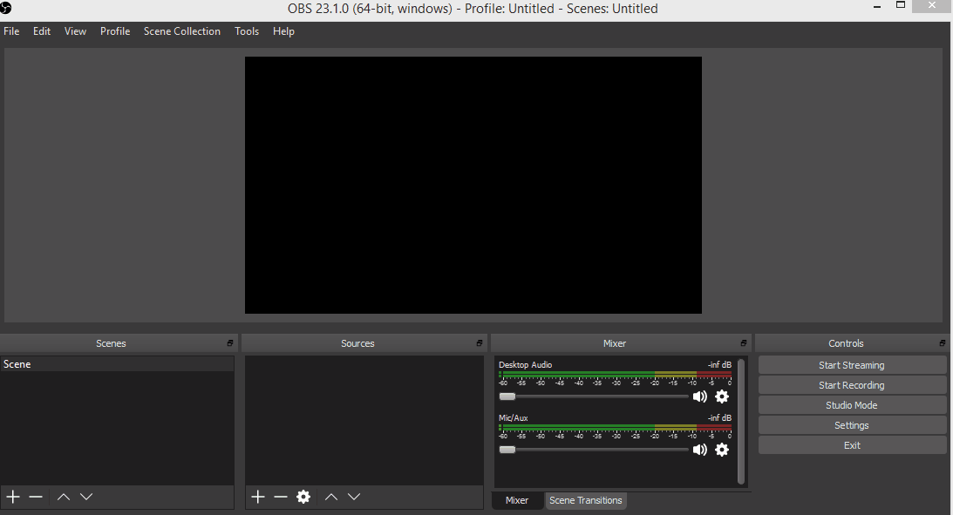The width and height of the screenshot is (953, 515).
Task: Switch to the Mixer tab
Action: pyautogui.click(x=517, y=500)
